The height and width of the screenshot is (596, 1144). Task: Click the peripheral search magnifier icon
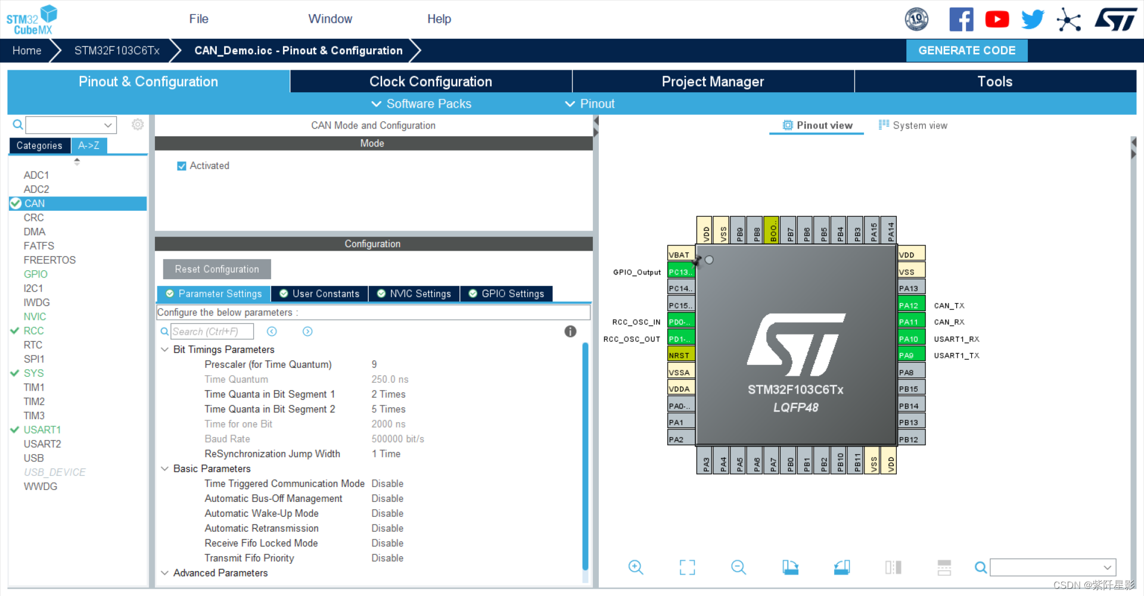click(18, 124)
